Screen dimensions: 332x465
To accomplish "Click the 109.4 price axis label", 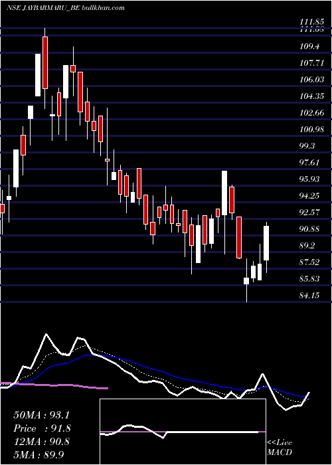I will (311, 46).
